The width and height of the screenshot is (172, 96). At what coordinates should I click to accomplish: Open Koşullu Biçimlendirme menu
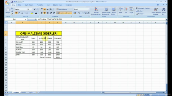tap(96, 11)
